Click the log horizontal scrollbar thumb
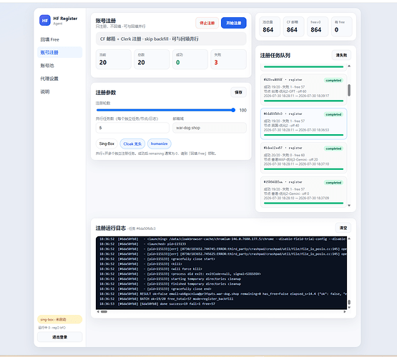Screen dimensions: 397x357 click(x=104, y=311)
